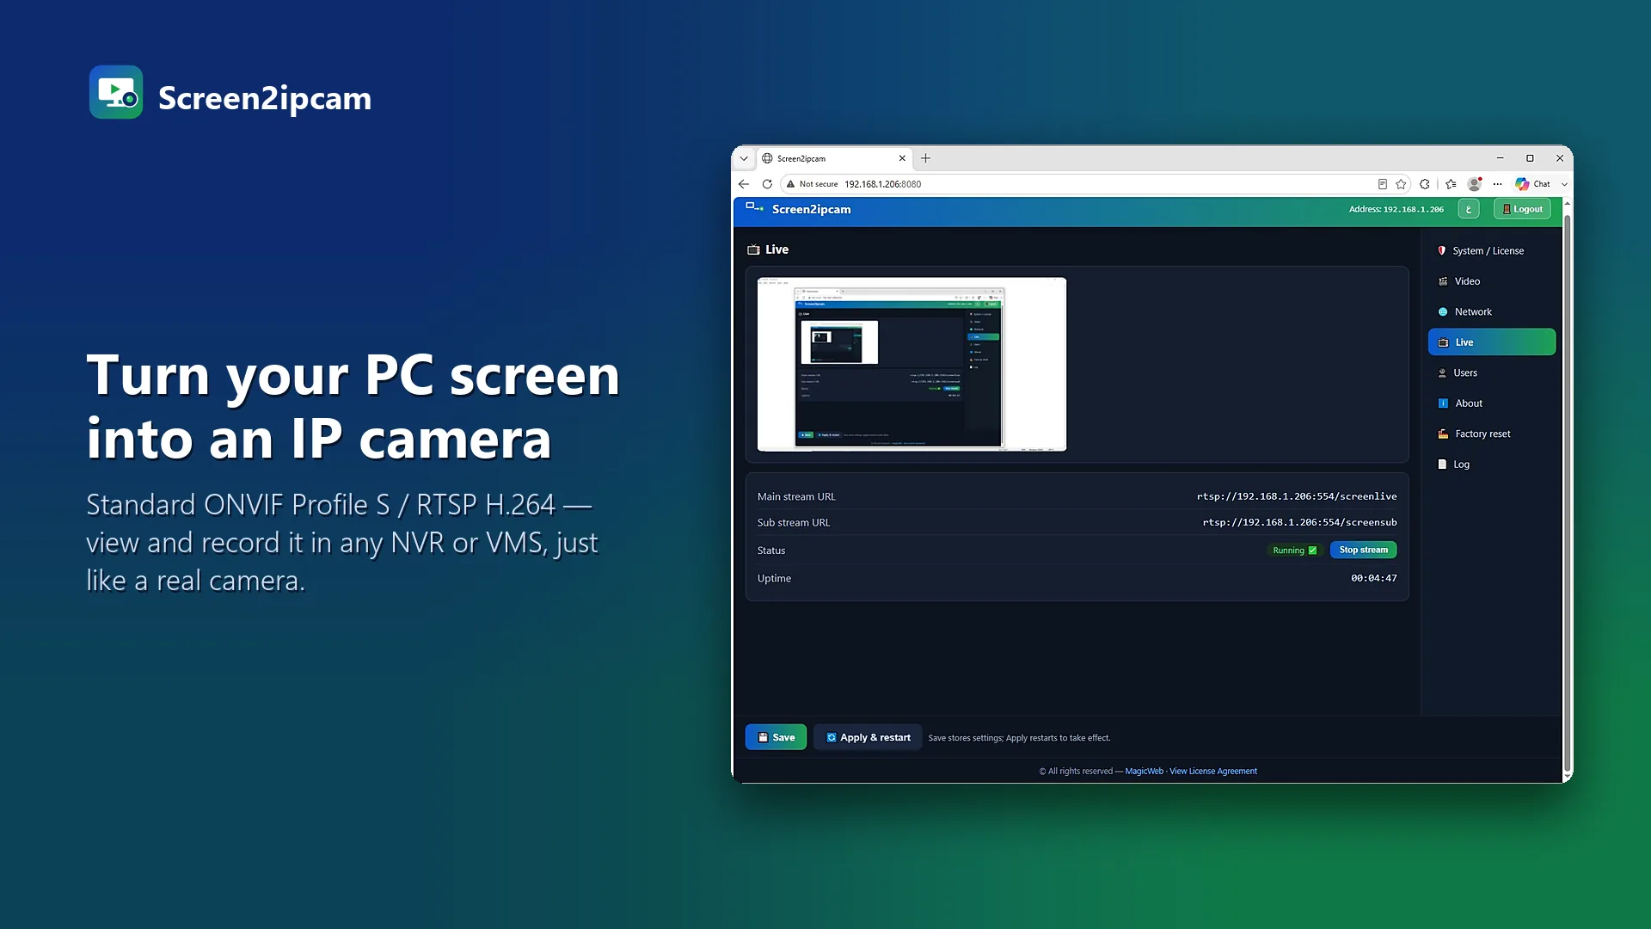Open the Users menu item
Image resolution: width=1651 pixels, height=929 pixels.
click(x=1491, y=373)
